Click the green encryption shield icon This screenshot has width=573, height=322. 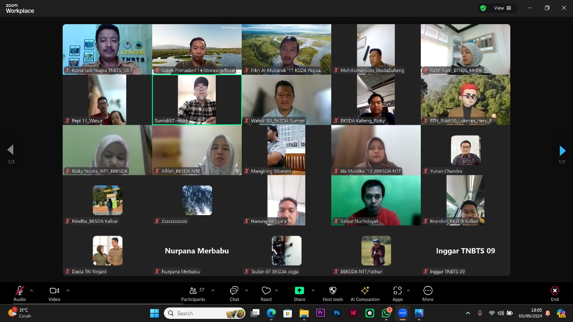pos(483,8)
